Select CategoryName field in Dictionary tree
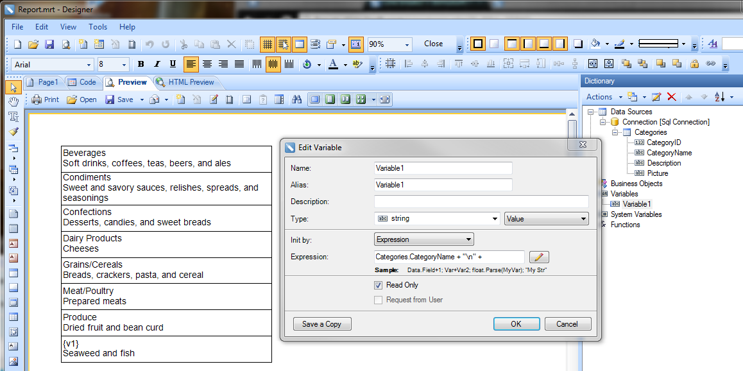743x371 pixels. [x=669, y=153]
